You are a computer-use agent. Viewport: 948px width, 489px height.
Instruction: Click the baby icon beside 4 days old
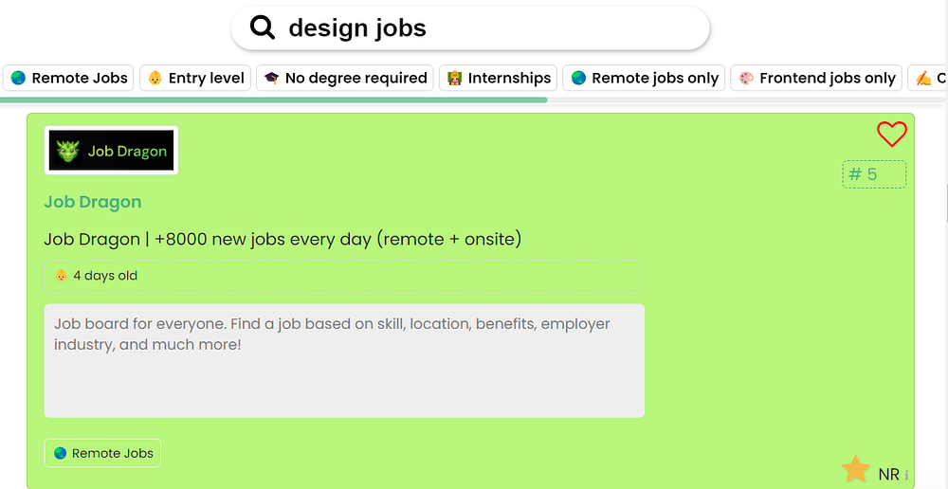[x=62, y=276]
